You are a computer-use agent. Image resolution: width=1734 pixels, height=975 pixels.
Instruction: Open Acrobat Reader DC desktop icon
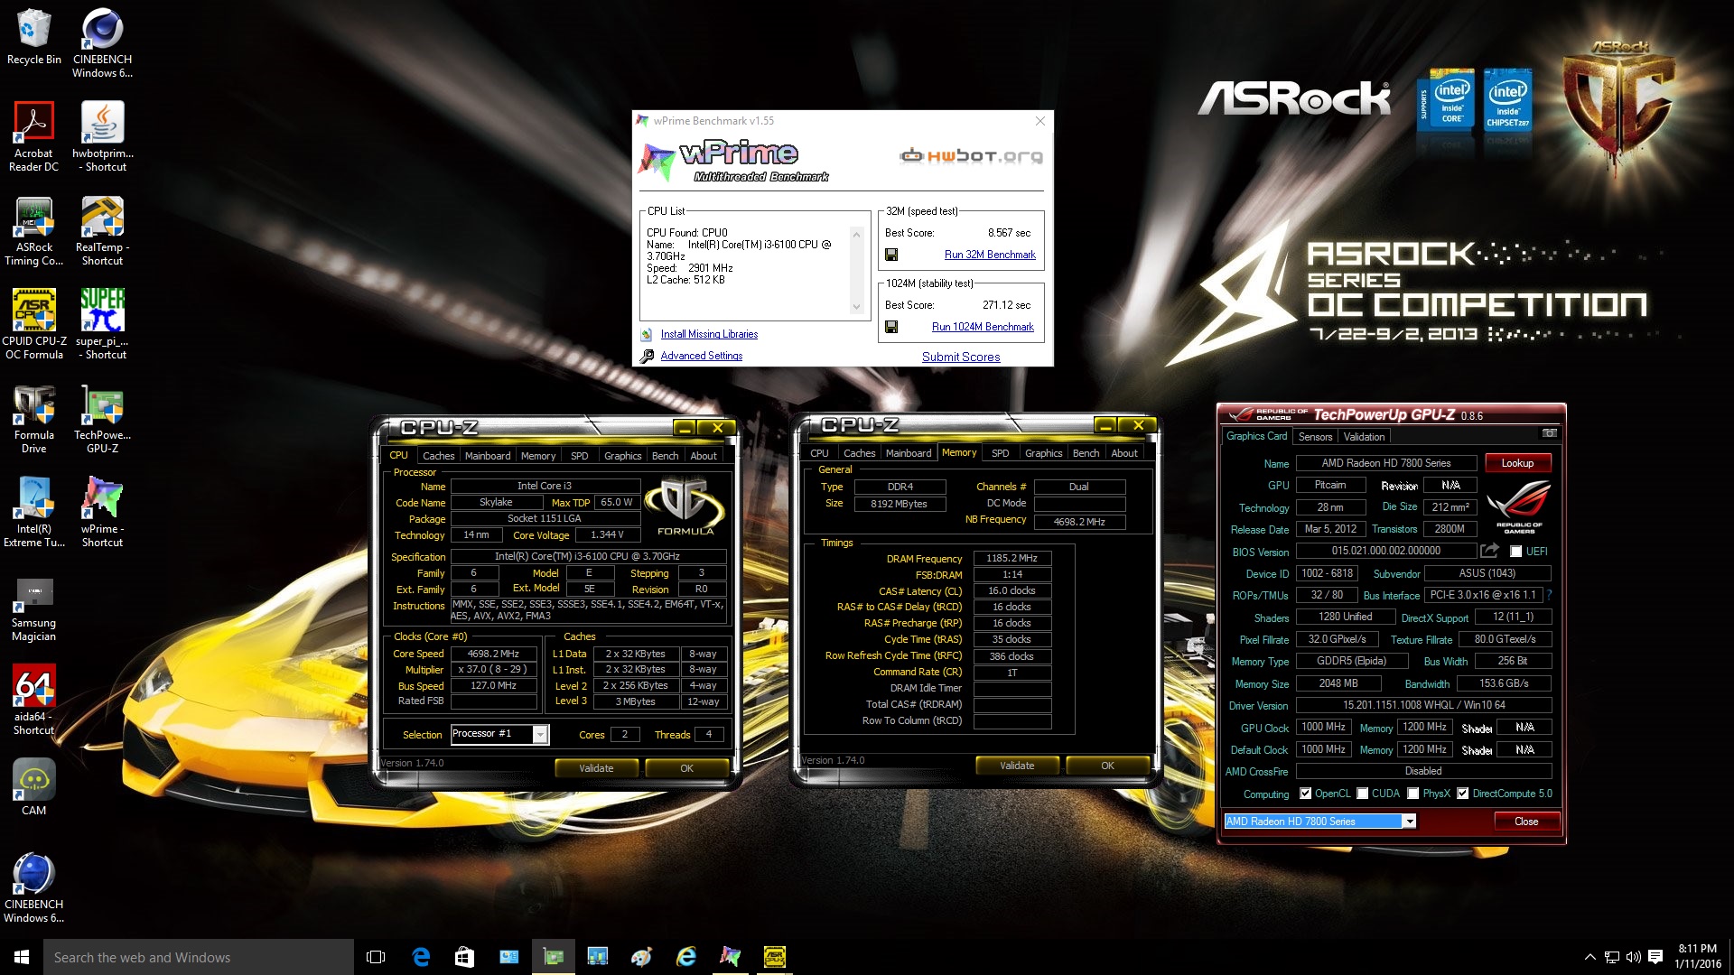(x=34, y=136)
